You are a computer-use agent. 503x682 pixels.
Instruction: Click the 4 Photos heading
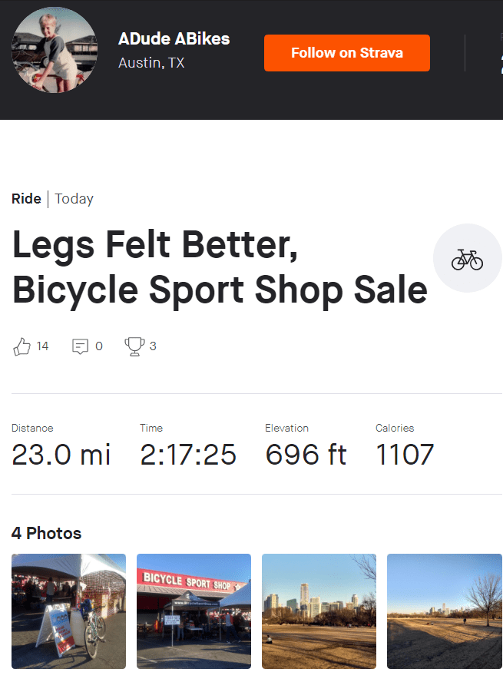pyautogui.click(x=46, y=533)
